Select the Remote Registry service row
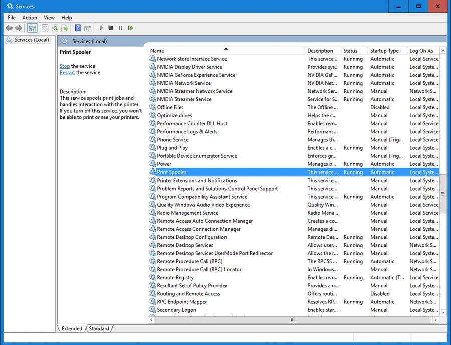 [175, 278]
